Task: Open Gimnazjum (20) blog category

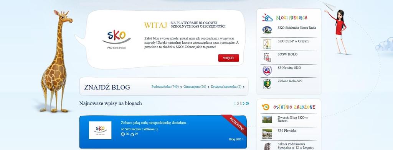Action: [x=195, y=87]
